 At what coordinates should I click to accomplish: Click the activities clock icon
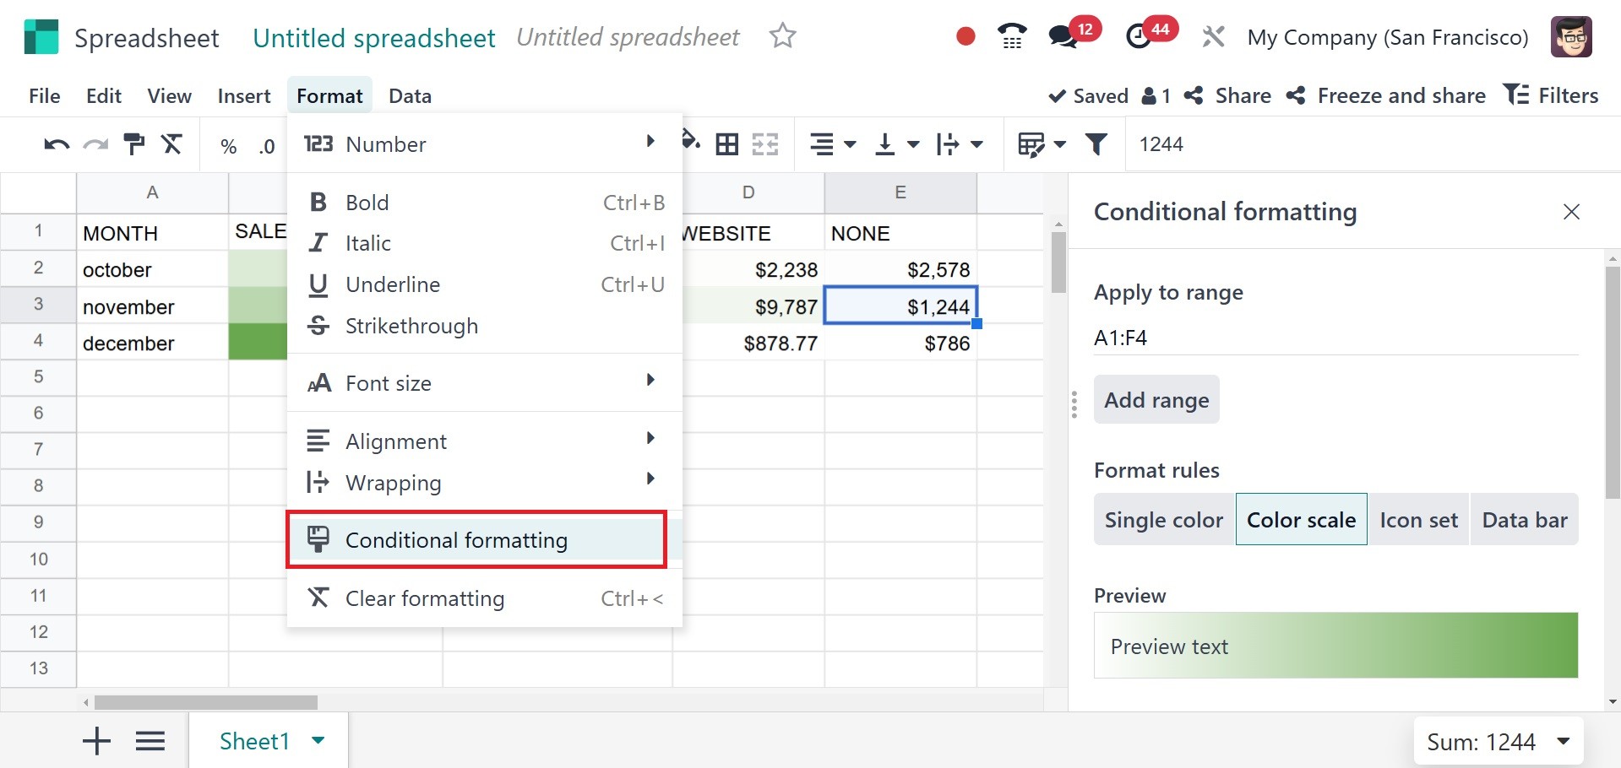(1139, 37)
